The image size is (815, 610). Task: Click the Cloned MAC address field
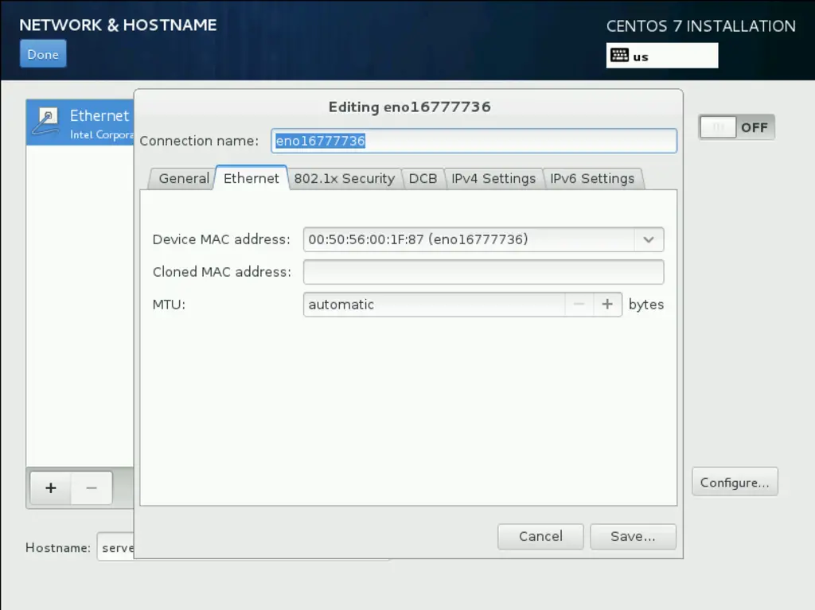tap(483, 272)
